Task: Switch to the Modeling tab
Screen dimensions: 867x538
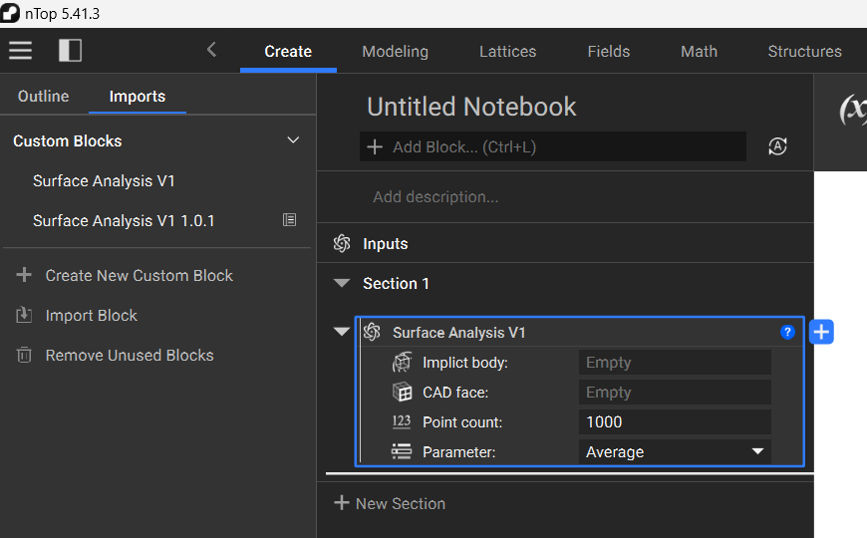Action: tap(395, 52)
